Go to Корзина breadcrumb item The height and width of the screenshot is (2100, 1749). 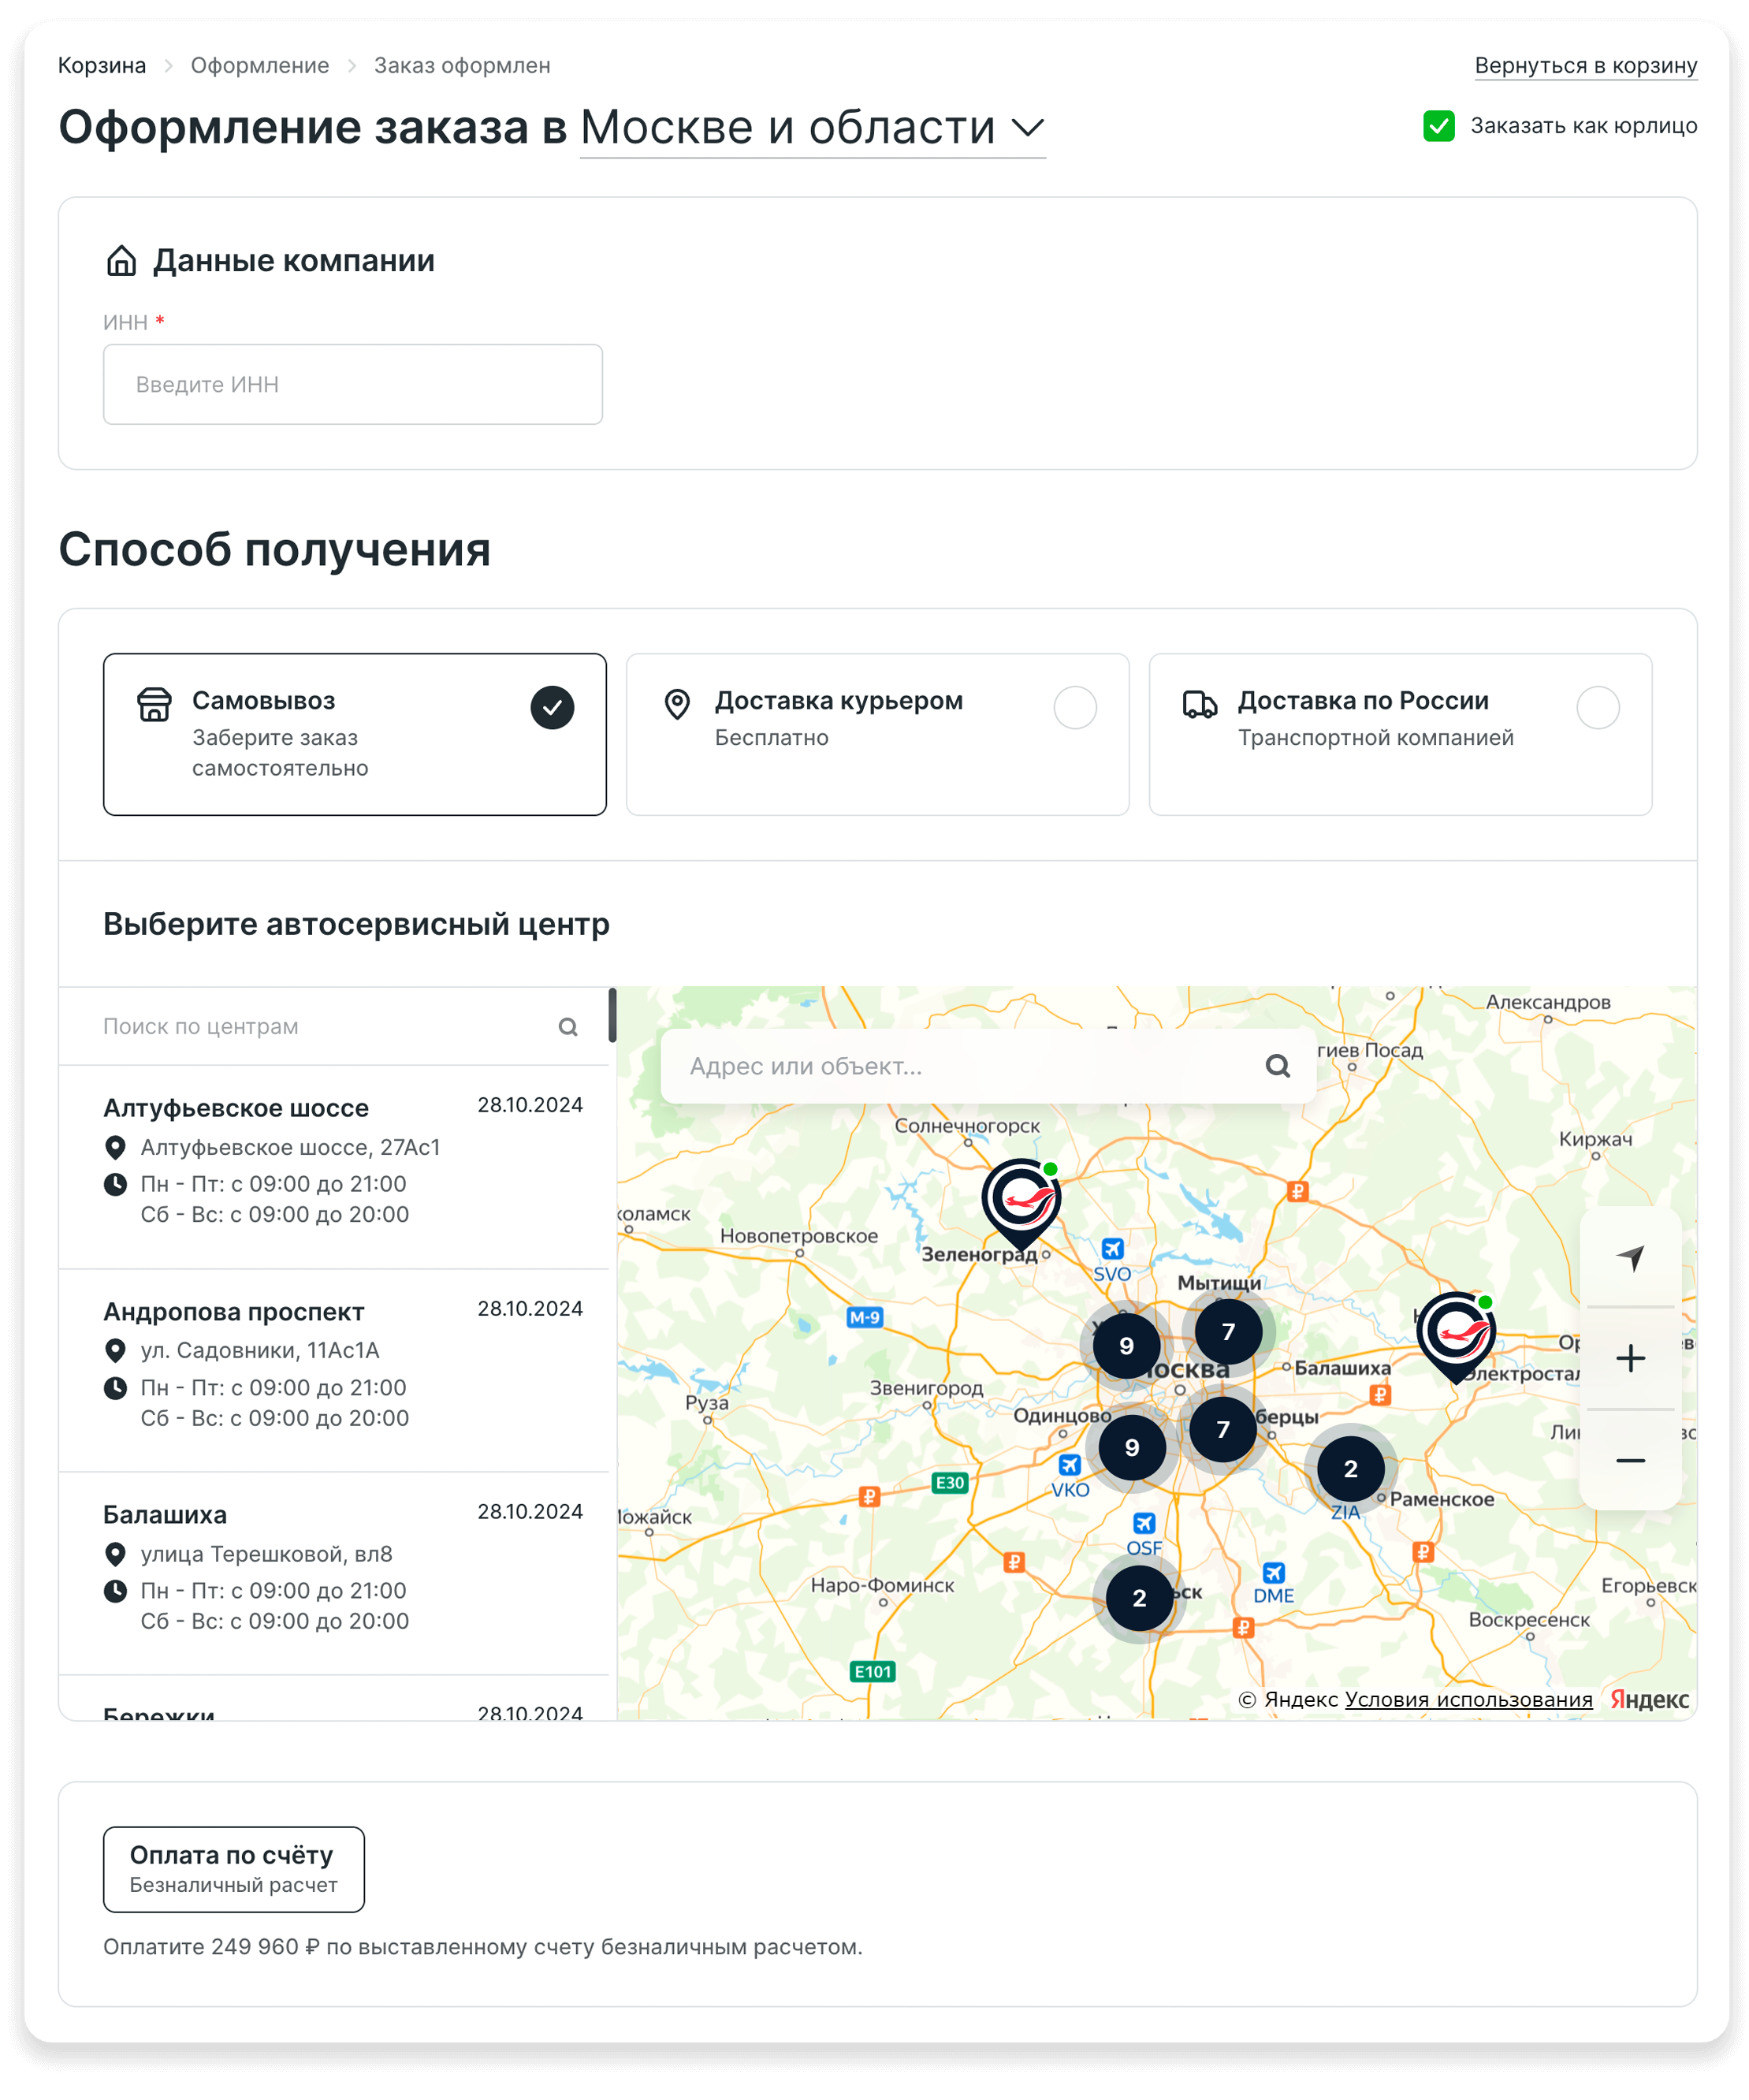click(102, 66)
